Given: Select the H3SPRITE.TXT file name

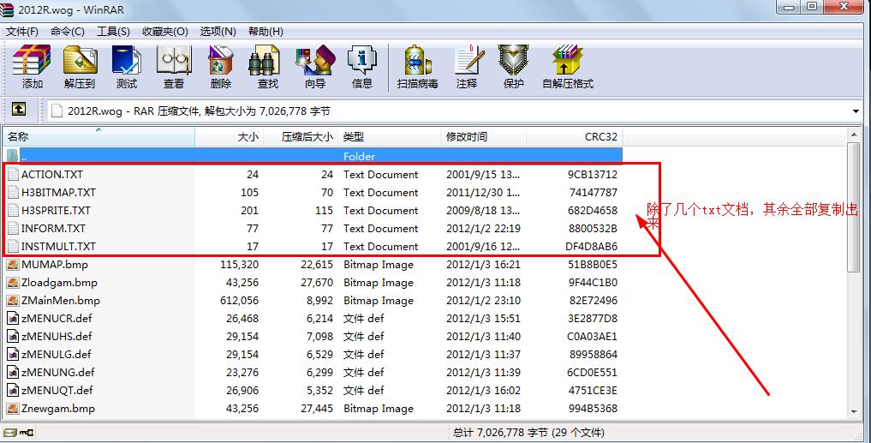Looking at the screenshot, I should [56, 211].
